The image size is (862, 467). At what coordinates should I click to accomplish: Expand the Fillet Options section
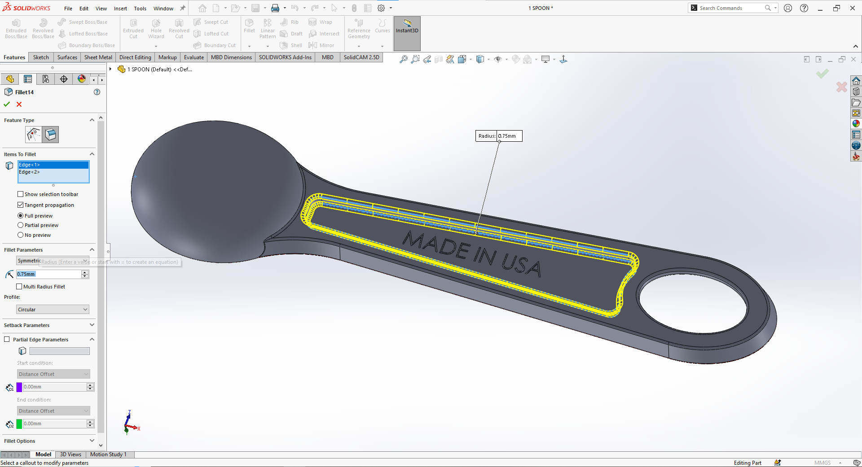click(x=92, y=441)
